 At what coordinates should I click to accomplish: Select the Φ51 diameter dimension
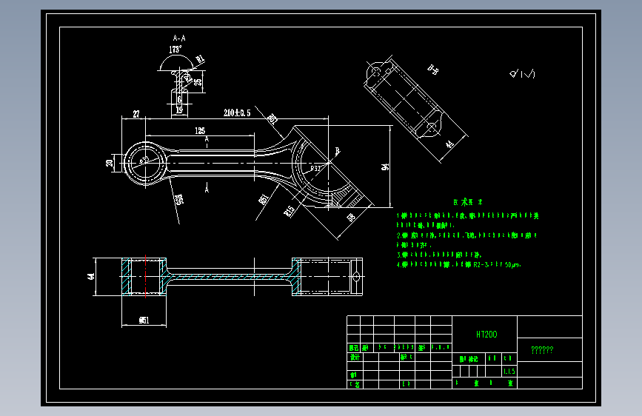click(144, 321)
